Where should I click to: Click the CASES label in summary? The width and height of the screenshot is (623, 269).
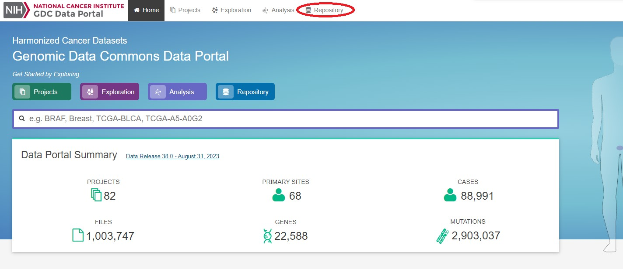click(x=468, y=182)
